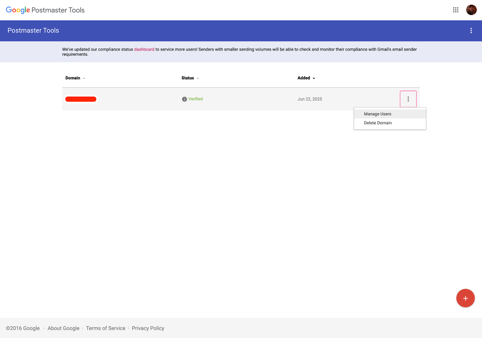Click the redacted domain name in the row
482x338 pixels.
tap(81, 99)
